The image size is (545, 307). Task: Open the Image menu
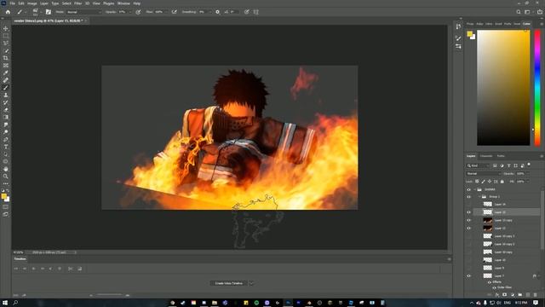tap(32, 3)
